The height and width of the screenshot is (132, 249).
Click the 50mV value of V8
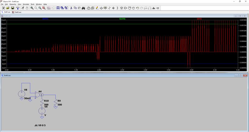[x=27, y=98]
